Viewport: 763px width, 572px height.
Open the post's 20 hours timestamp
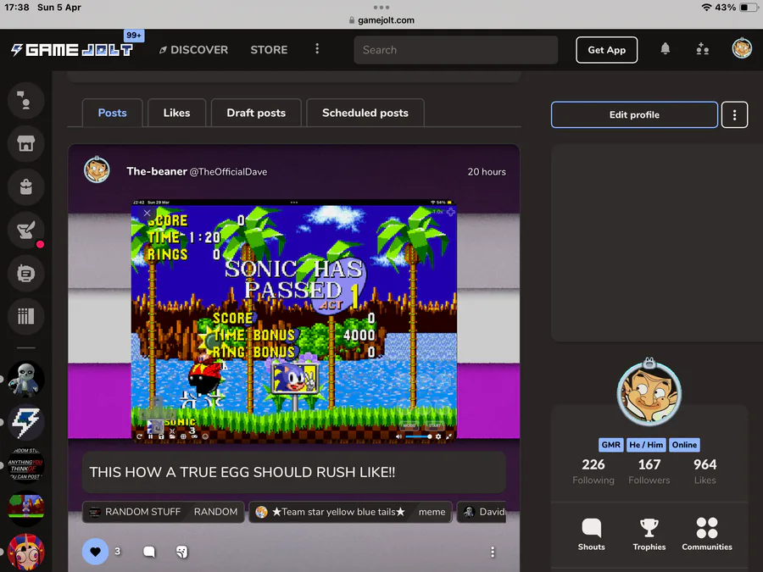(x=487, y=172)
